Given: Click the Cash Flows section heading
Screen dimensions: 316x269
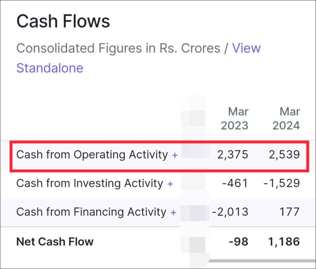Looking at the screenshot, I should (63, 22).
